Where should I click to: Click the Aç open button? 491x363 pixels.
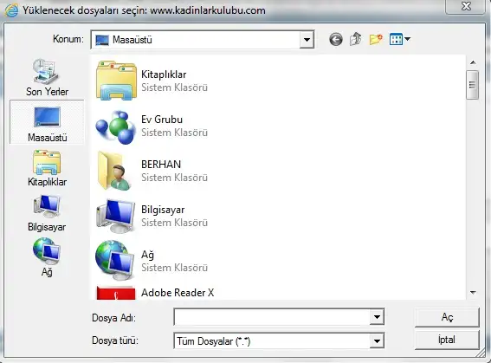point(447,317)
